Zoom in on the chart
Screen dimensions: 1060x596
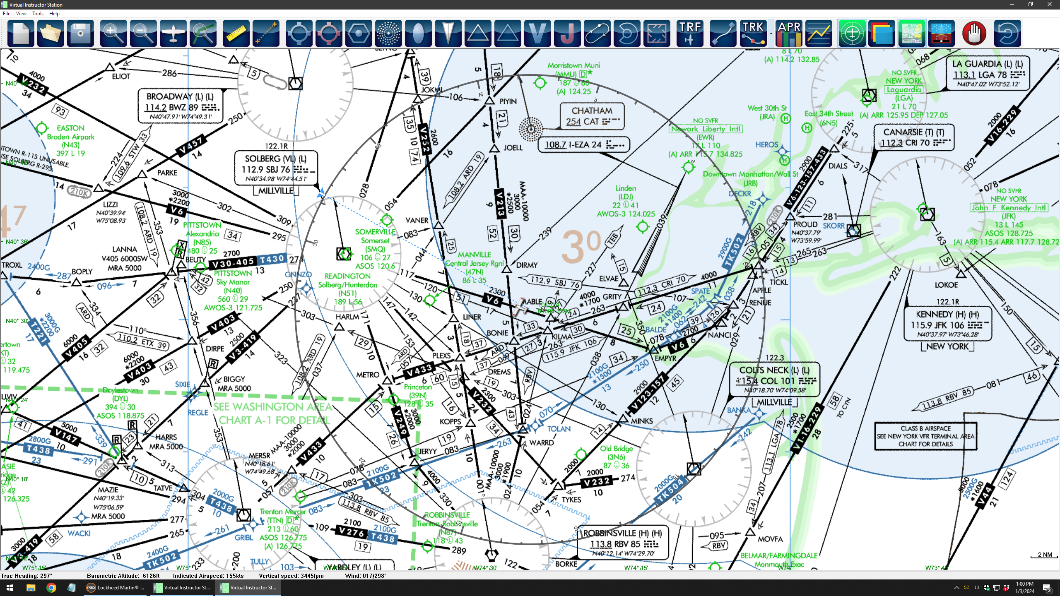(x=113, y=33)
